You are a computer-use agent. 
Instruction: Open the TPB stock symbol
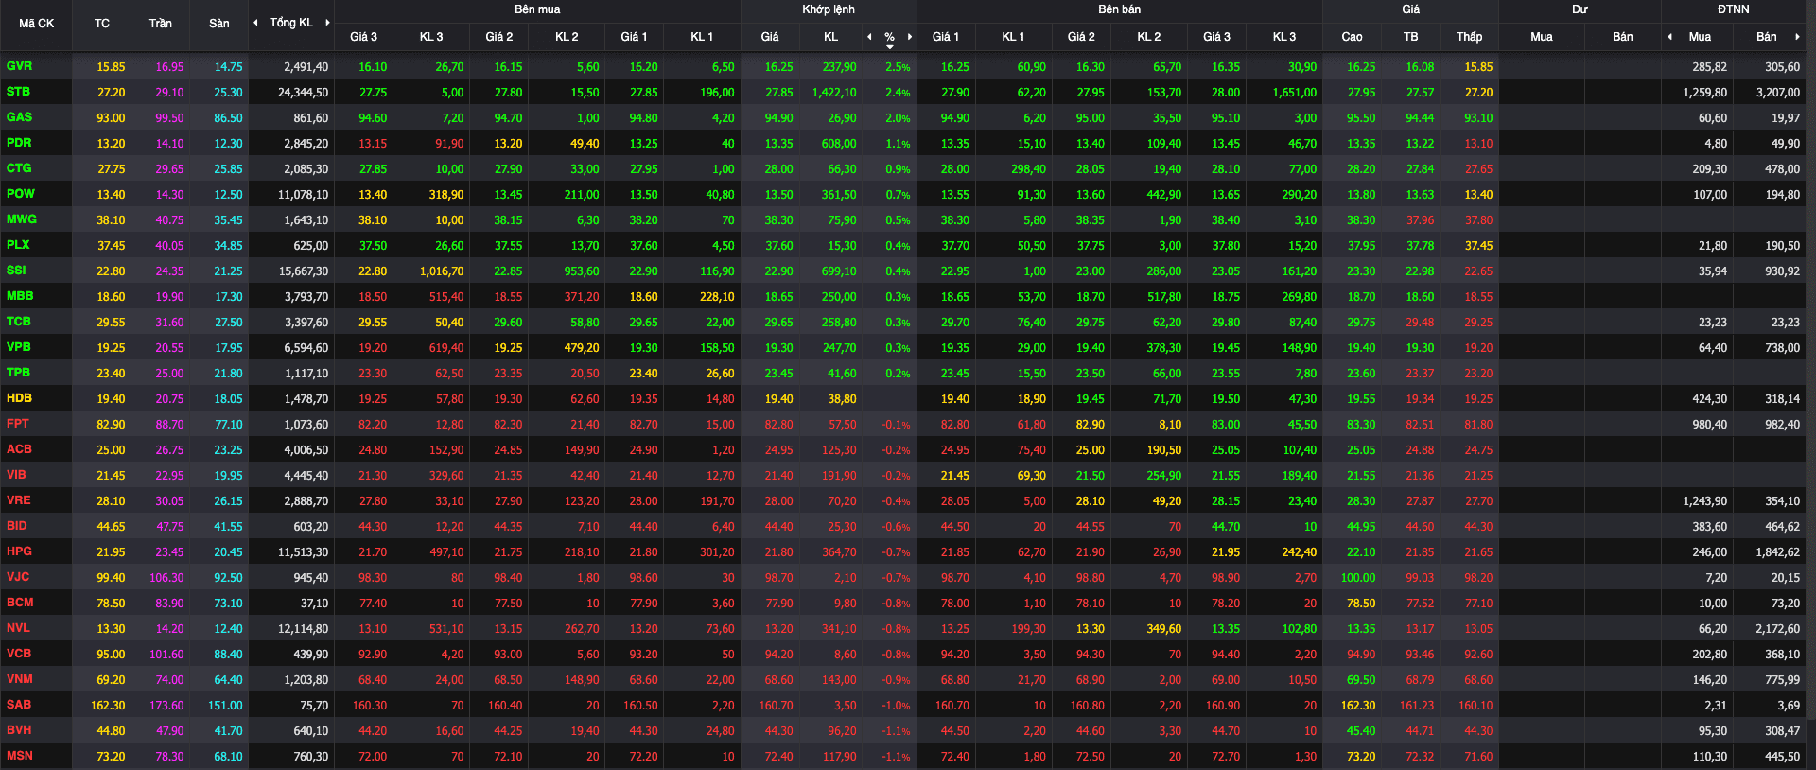(18, 373)
